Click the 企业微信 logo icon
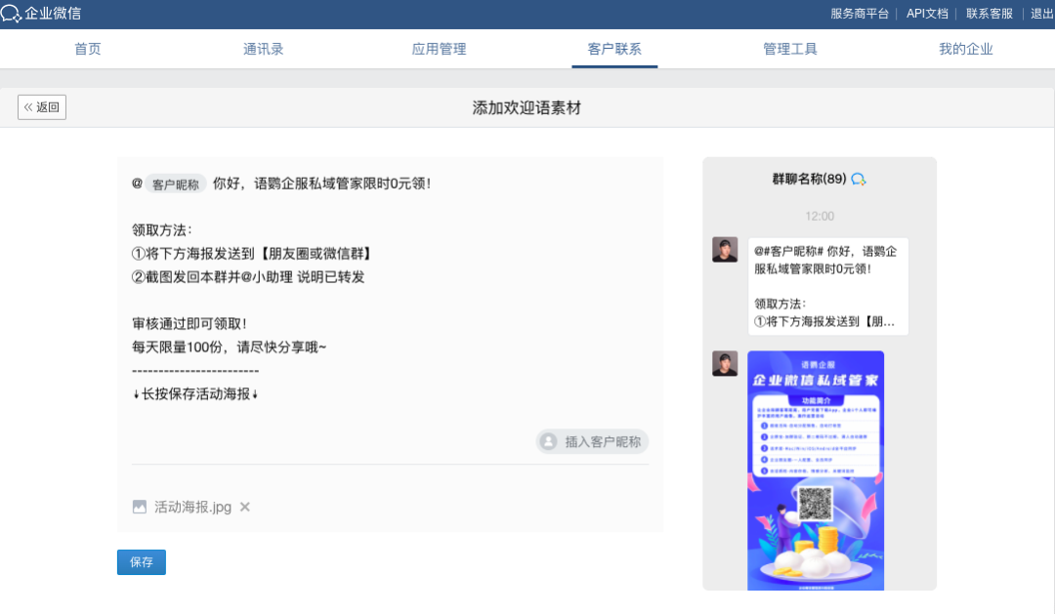This screenshot has width=1055, height=614. pyautogui.click(x=11, y=14)
